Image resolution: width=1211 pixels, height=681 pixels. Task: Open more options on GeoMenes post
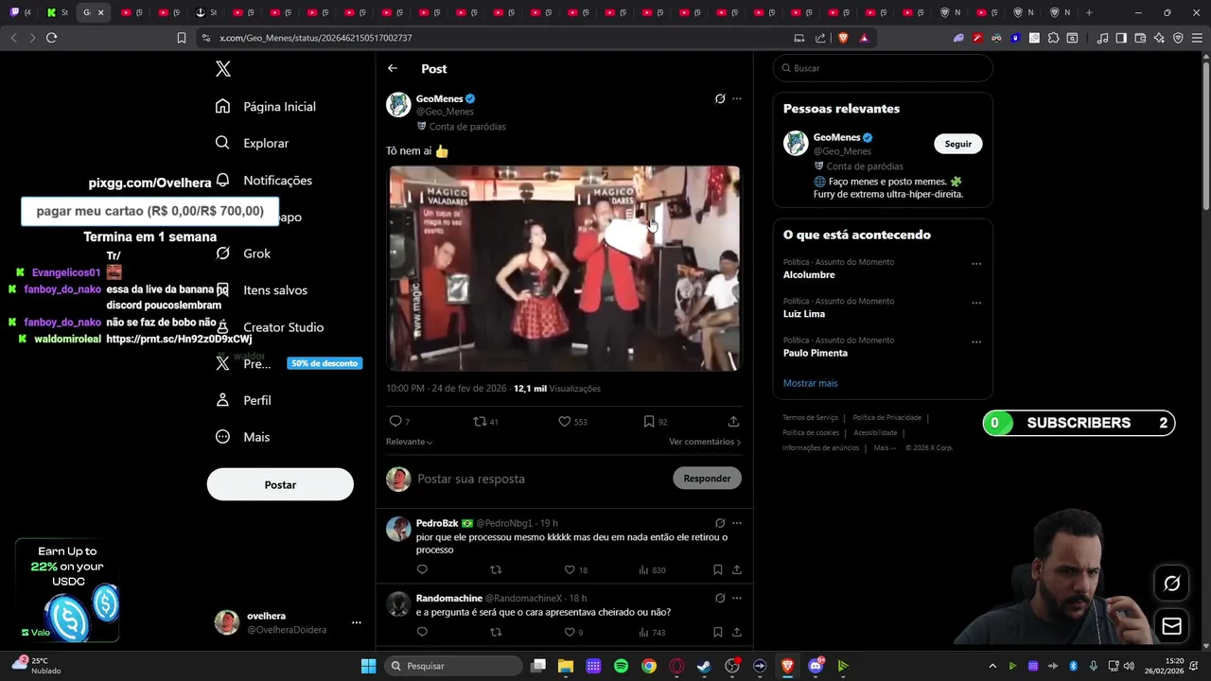coord(737,98)
